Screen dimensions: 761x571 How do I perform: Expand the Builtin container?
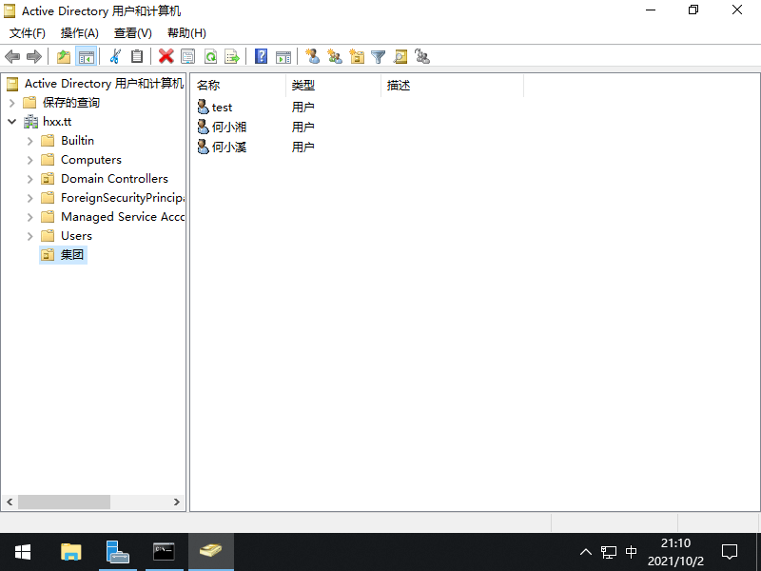30,141
